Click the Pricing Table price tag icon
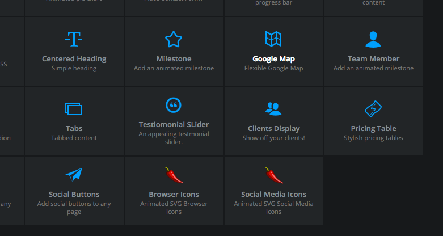 (x=373, y=108)
